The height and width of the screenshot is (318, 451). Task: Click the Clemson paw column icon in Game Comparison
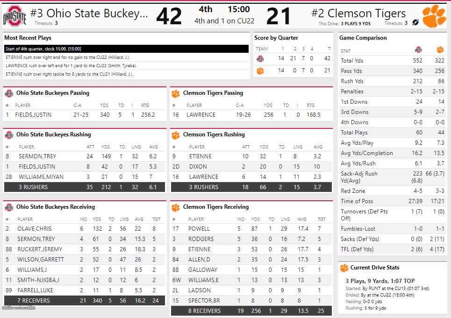click(x=440, y=49)
